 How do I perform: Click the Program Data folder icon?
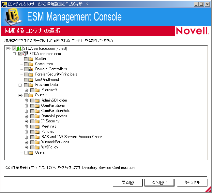[31, 85]
